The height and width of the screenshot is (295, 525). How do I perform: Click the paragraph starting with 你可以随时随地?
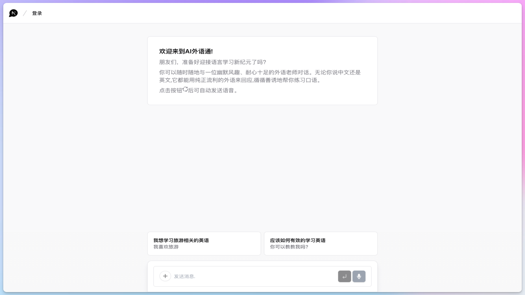coord(260,72)
